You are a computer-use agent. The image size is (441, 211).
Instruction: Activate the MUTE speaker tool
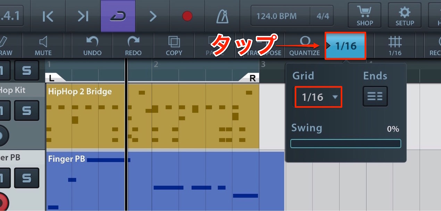[x=43, y=45]
